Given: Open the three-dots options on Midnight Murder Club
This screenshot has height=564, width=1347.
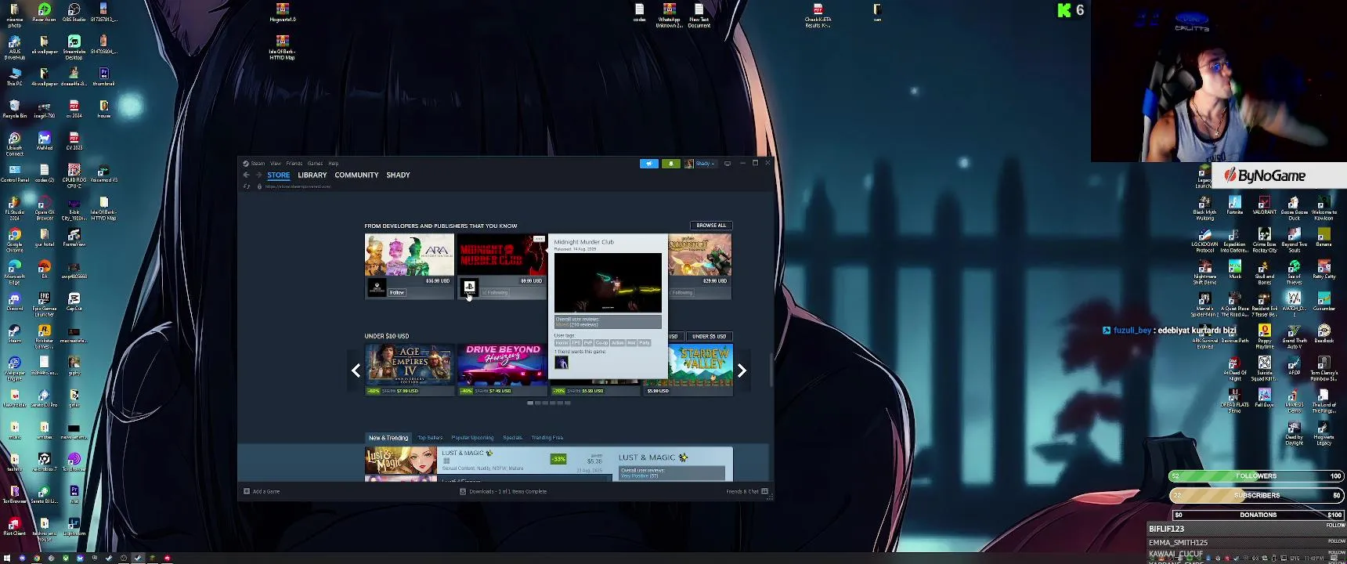Looking at the screenshot, I should click(x=539, y=239).
